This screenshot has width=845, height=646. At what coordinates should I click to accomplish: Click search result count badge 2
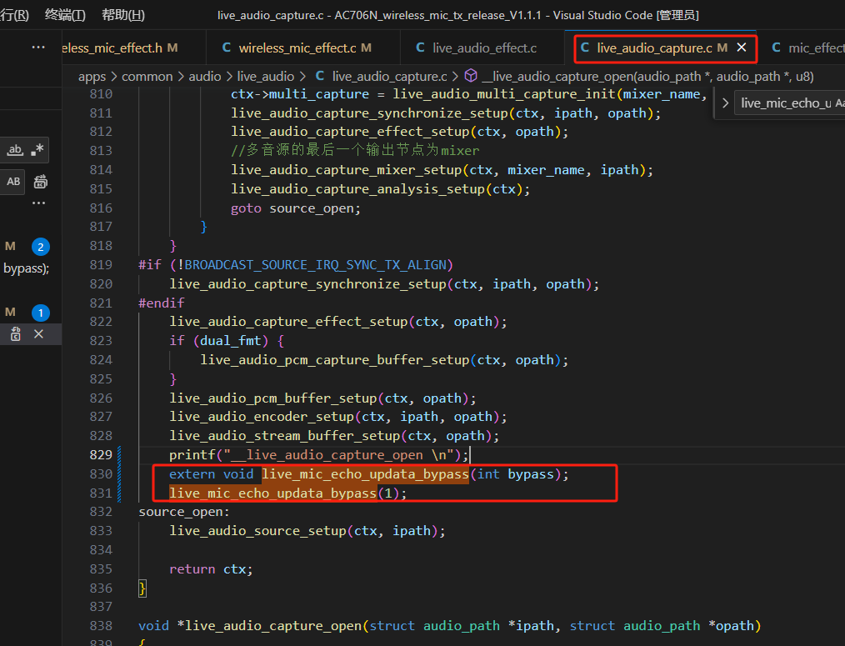(x=41, y=247)
